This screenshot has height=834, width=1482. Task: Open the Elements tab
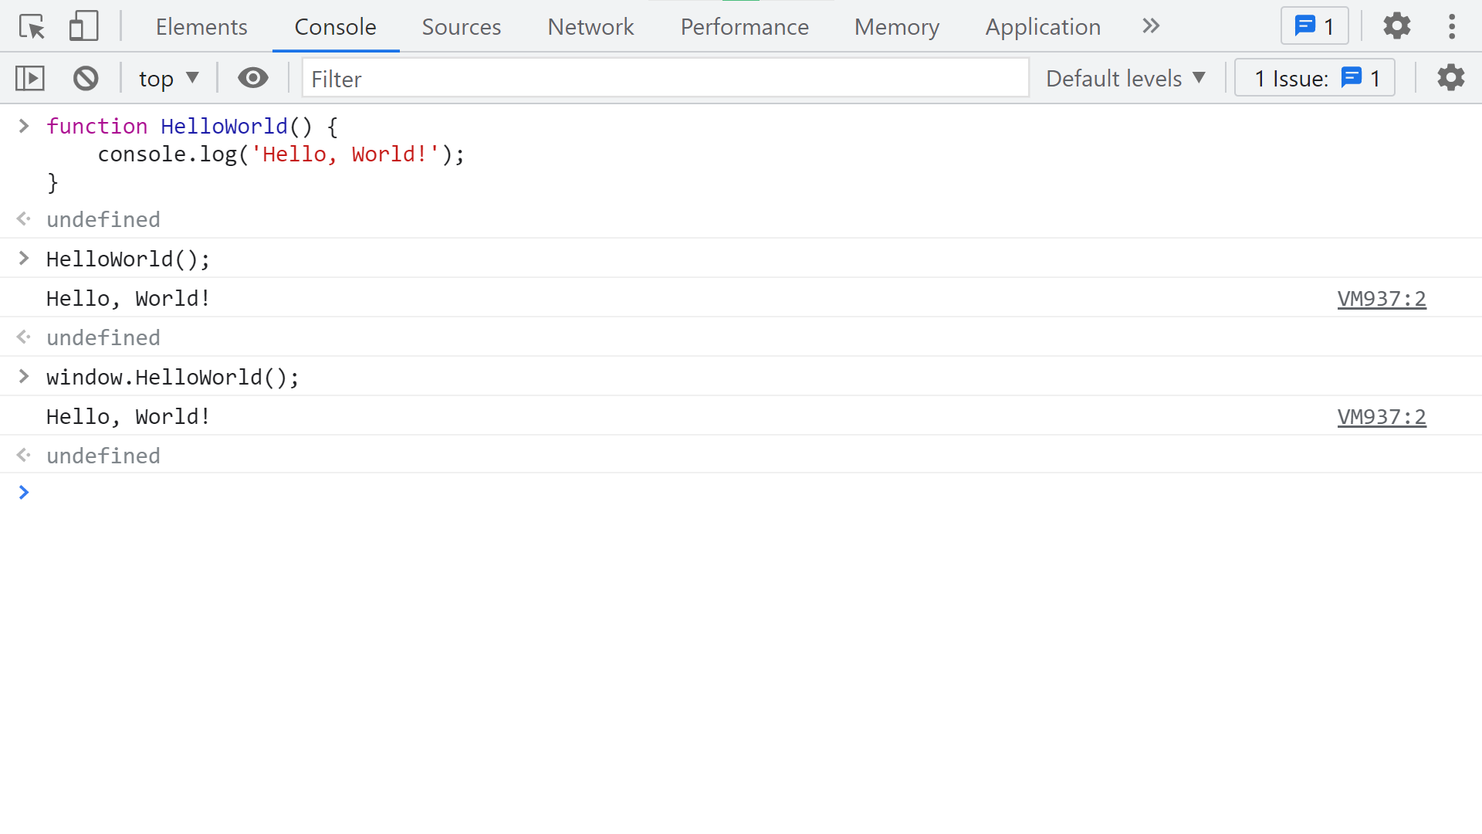pyautogui.click(x=201, y=27)
